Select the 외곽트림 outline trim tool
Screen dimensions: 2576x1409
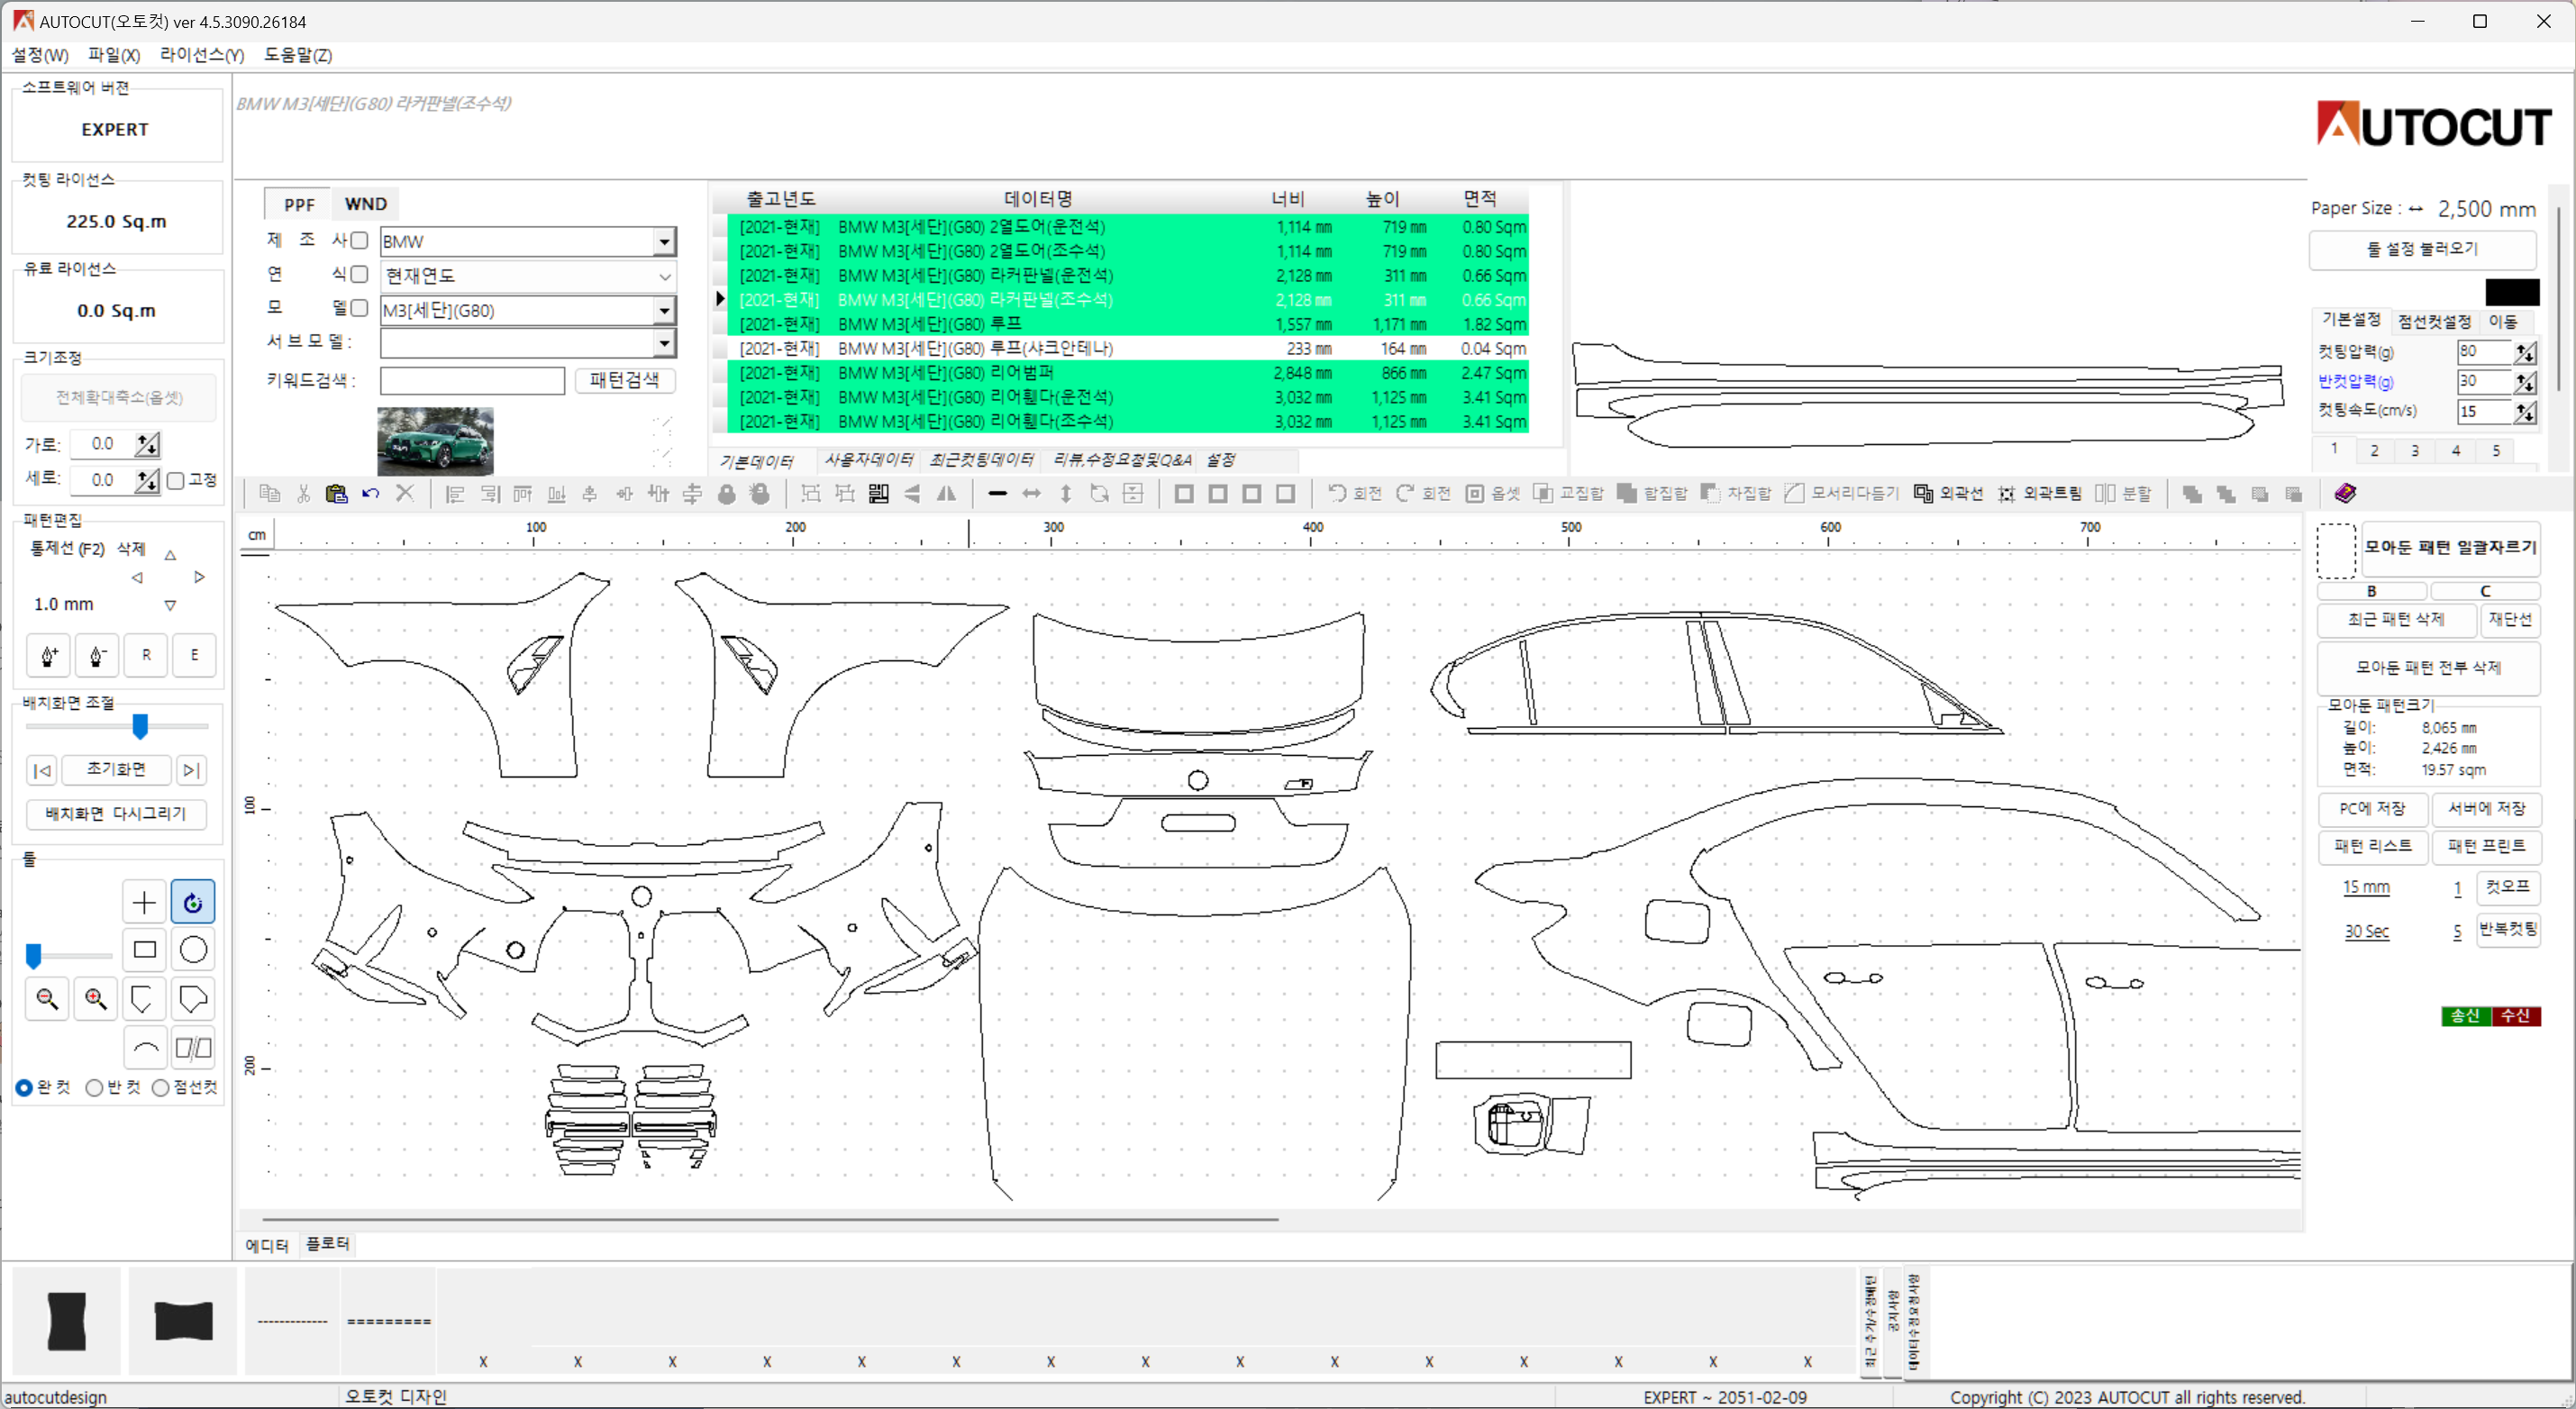click(x=2039, y=493)
